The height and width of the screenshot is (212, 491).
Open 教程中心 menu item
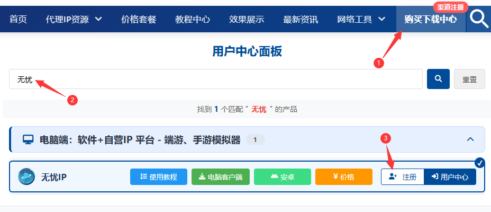[x=193, y=20]
